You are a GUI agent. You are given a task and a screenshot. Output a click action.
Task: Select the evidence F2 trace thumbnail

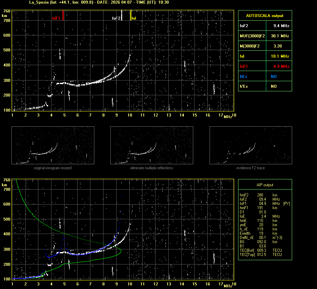[251, 145]
